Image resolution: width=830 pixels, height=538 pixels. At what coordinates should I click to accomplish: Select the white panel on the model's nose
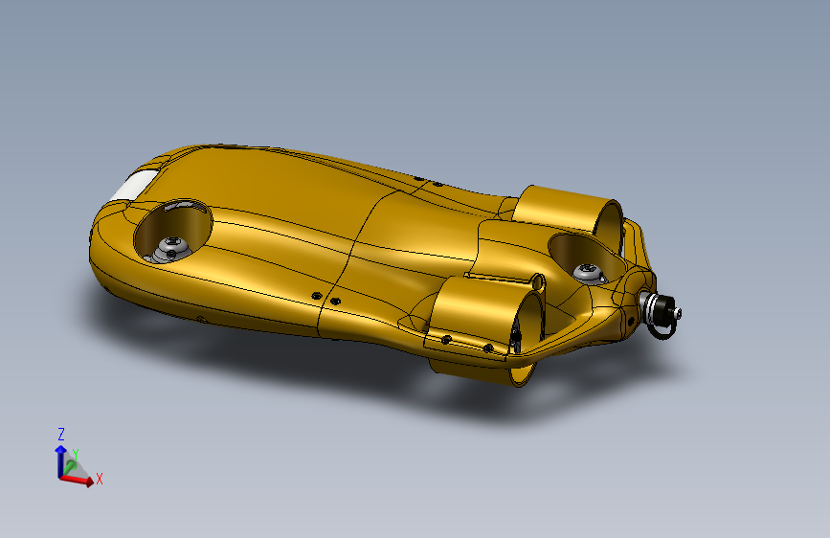pyautogui.click(x=132, y=187)
